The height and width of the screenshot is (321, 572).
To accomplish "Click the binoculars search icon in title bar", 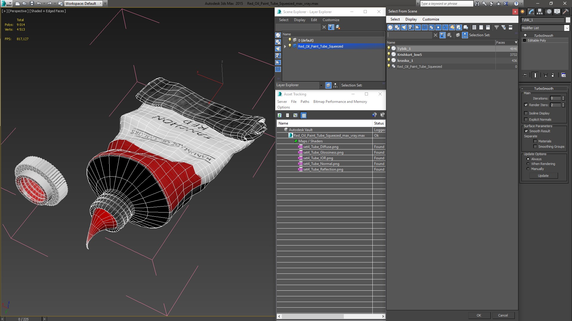I will click(477, 4).
